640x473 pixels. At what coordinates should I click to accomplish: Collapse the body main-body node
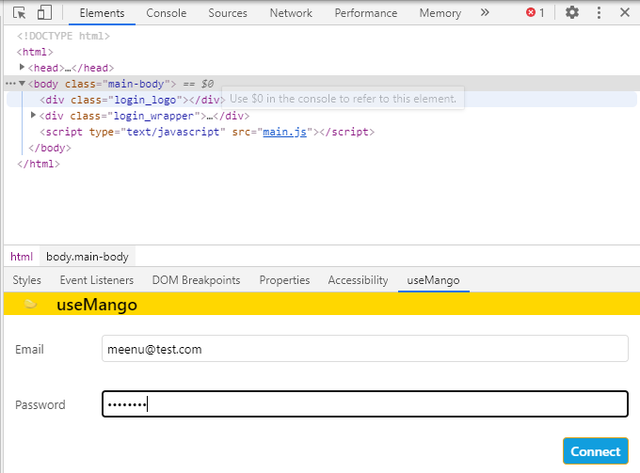point(22,84)
